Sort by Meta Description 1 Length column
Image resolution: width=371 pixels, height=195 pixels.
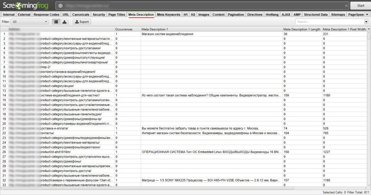coord(301,29)
